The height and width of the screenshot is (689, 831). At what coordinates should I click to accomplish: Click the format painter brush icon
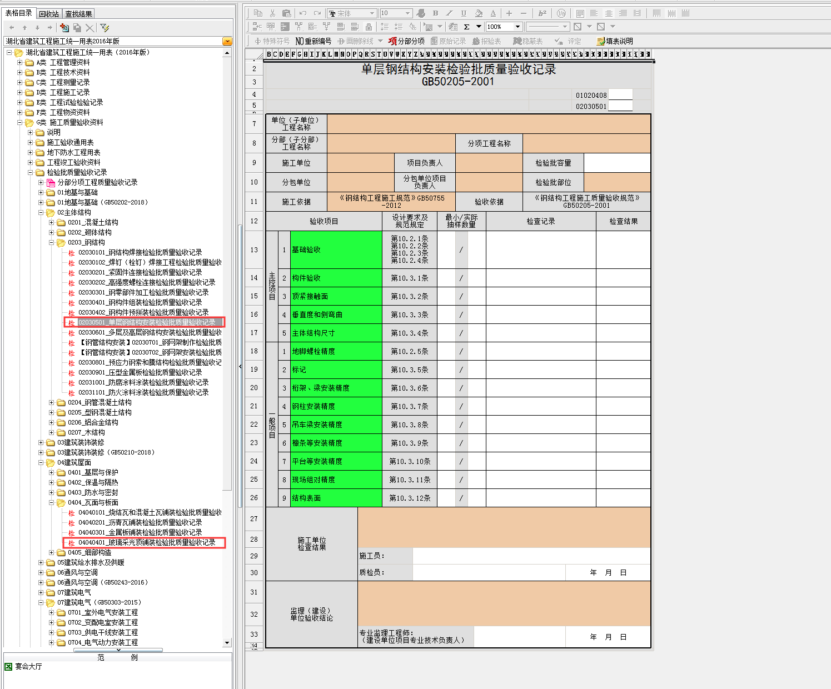[421, 13]
